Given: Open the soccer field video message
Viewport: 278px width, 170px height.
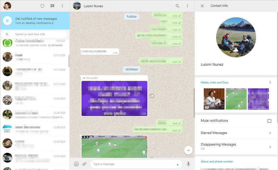Looking at the screenshot, I should [x=114, y=147].
